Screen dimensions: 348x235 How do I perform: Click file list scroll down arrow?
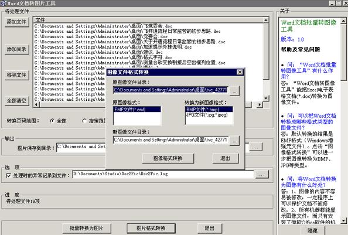266,98
